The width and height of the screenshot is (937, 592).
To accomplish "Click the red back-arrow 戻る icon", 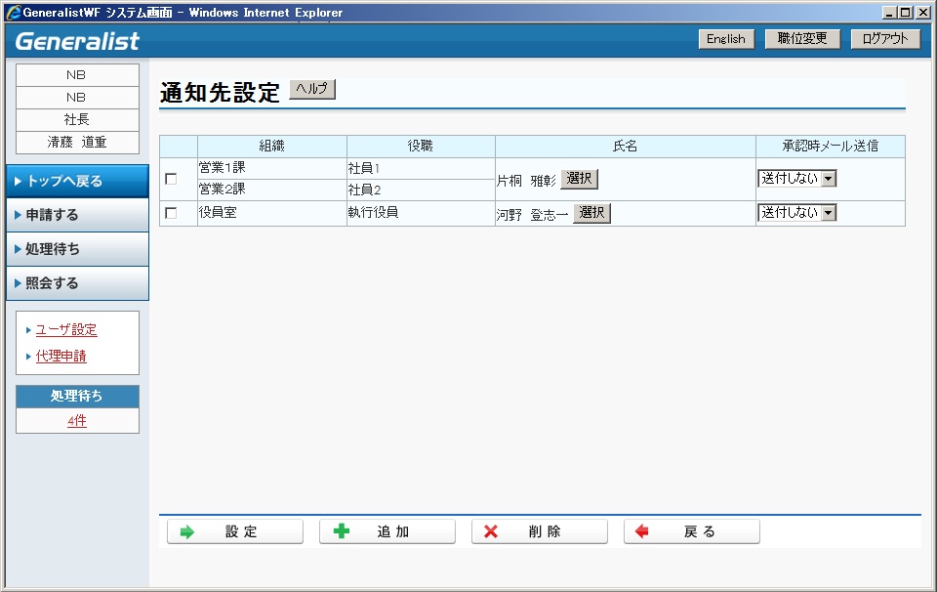I will [641, 531].
